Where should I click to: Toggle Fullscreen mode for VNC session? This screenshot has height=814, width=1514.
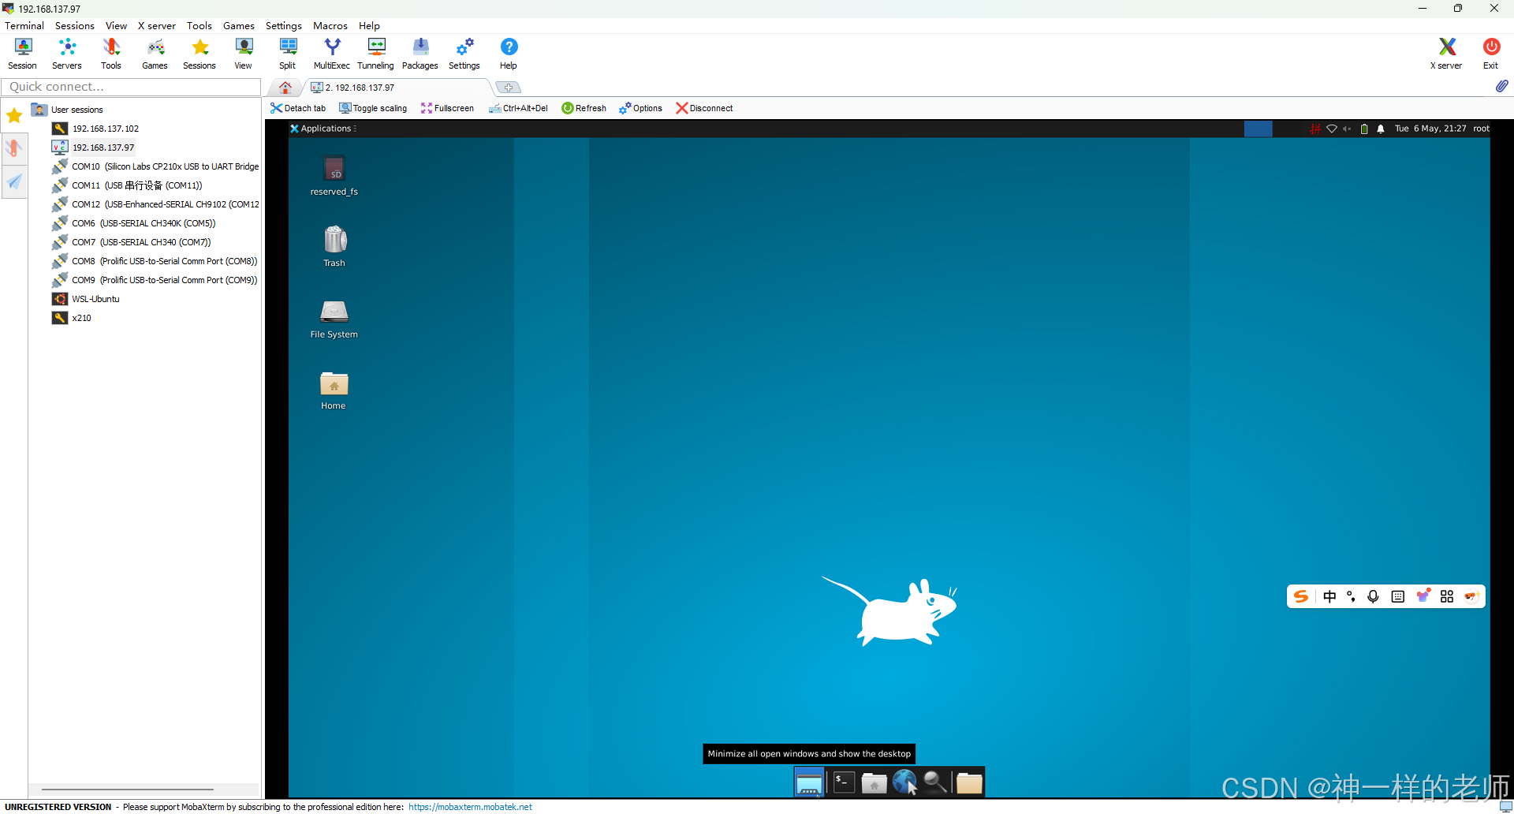pyautogui.click(x=447, y=108)
